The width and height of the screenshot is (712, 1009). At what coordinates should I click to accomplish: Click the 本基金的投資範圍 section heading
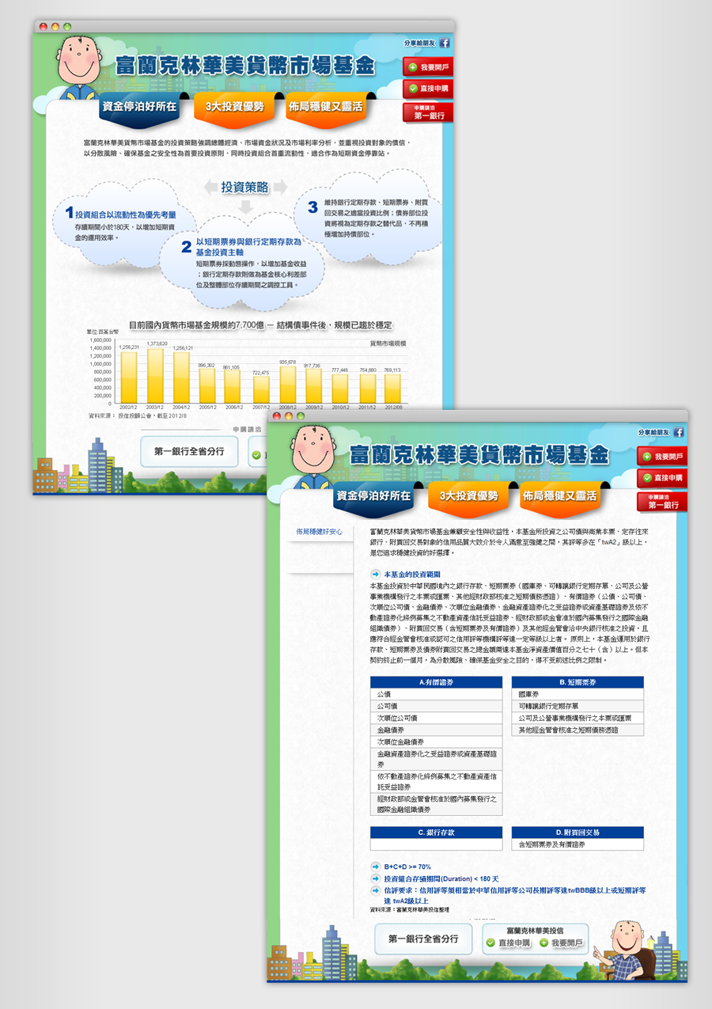[x=411, y=574]
